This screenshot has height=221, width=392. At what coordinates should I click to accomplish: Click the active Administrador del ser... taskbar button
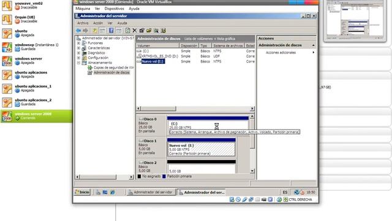(202, 192)
